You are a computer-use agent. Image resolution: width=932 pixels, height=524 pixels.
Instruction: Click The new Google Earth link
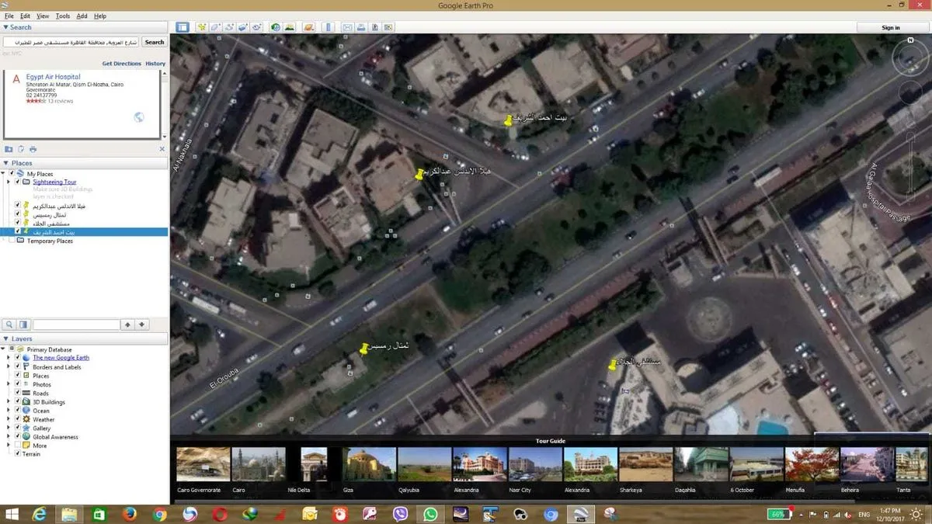pos(61,358)
